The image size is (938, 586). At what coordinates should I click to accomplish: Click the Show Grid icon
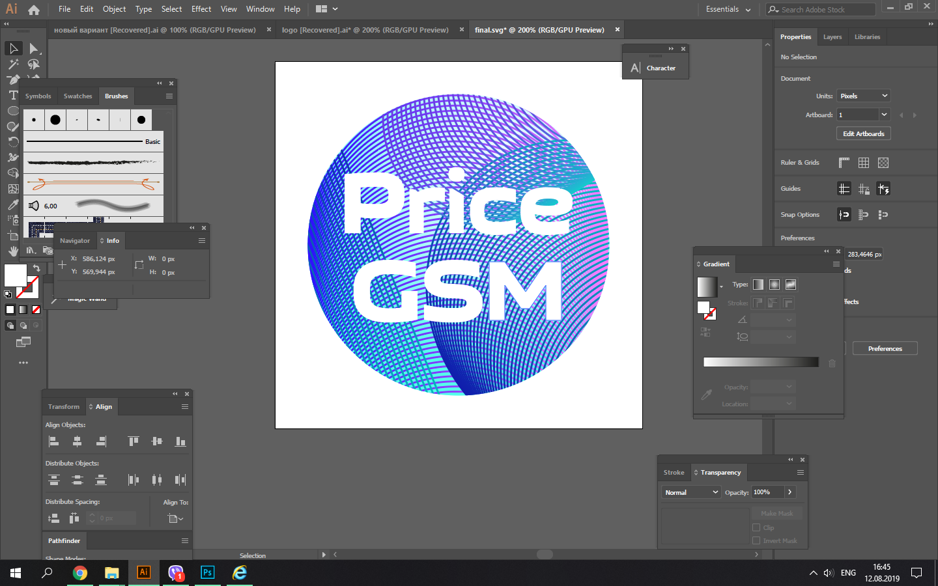click(864, 163)
